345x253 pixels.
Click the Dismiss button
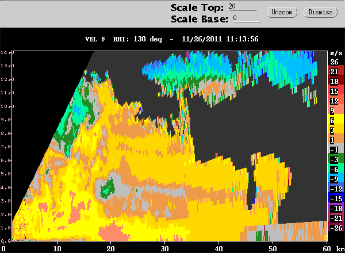[320, 12]
